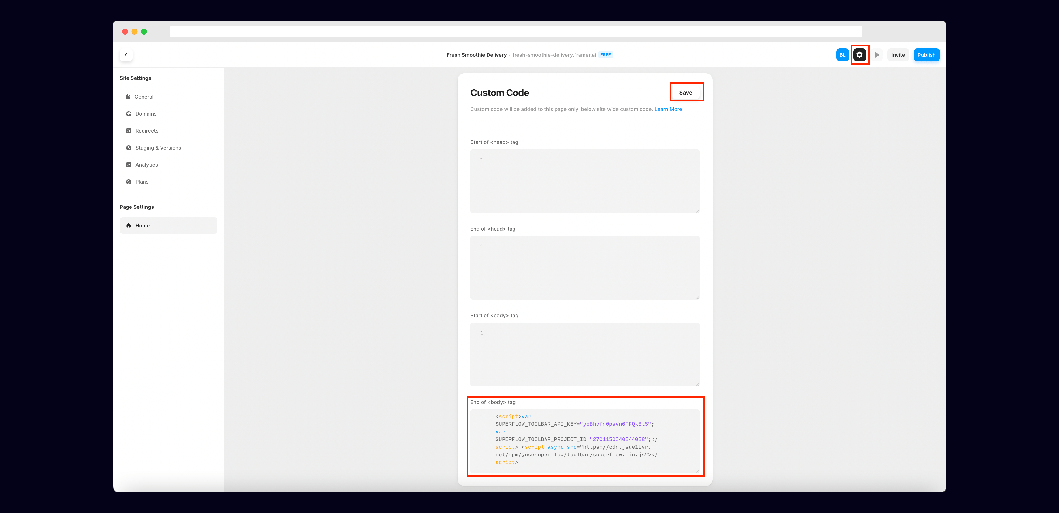Viewport: 1059px width, 513px height.
Task: Save the custom code
Action: 686,93
